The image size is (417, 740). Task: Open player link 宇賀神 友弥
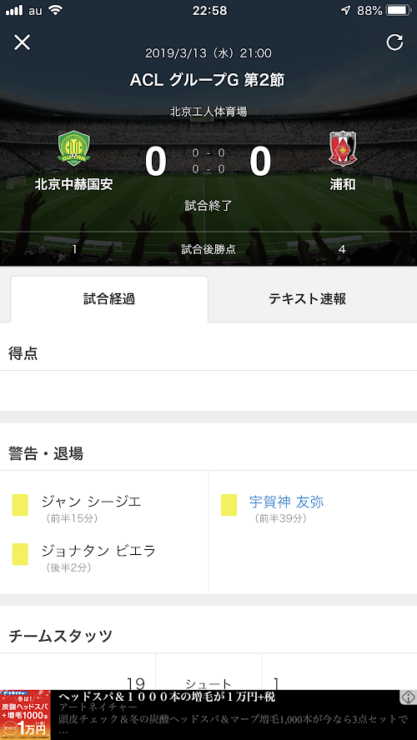[x=286, y=502]
